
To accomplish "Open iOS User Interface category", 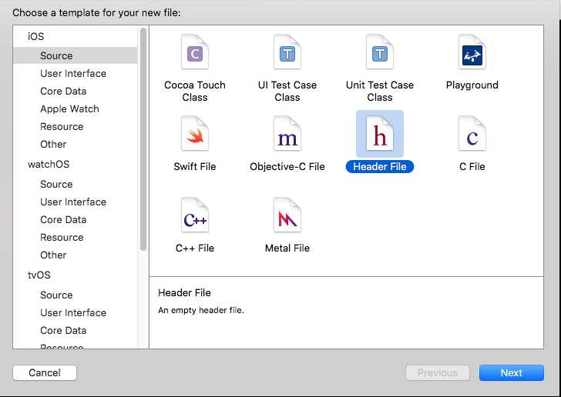I will pyautogui.click(x=73, y=73).
